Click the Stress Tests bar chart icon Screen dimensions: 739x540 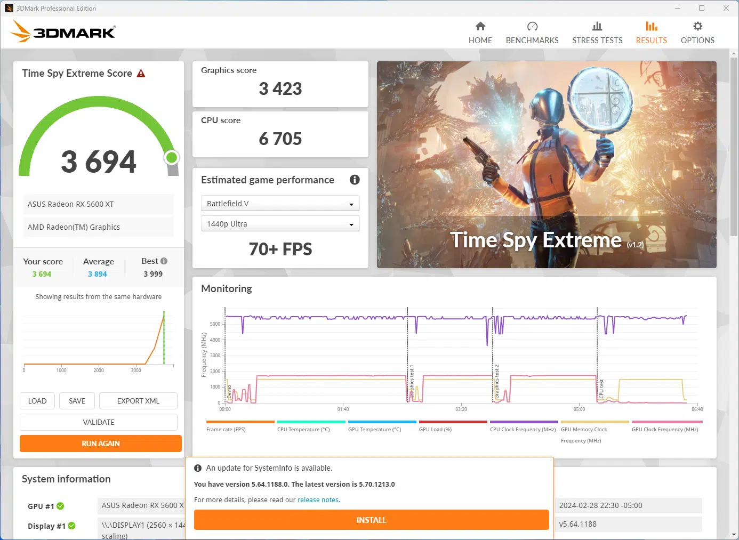click(x=597, y=27)
